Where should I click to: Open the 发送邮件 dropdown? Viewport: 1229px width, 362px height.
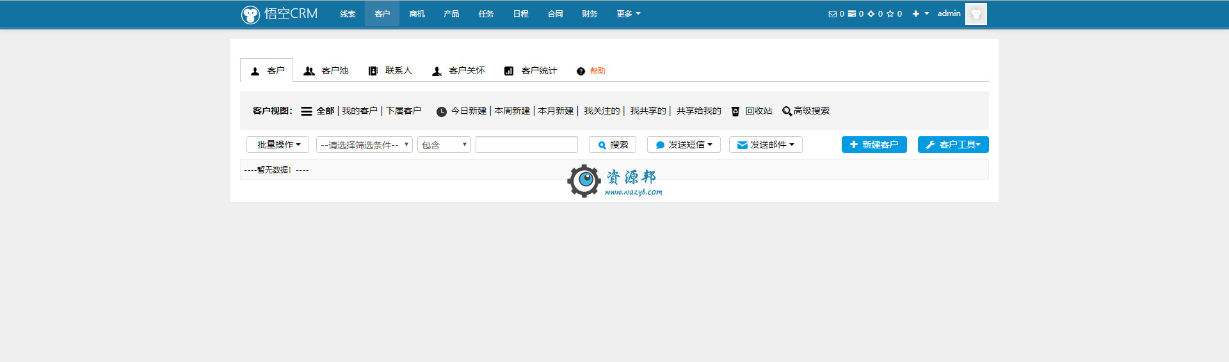tap(766, 145)
